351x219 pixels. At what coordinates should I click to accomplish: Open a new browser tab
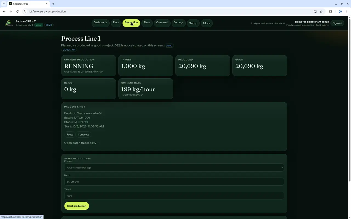point(53,4)
